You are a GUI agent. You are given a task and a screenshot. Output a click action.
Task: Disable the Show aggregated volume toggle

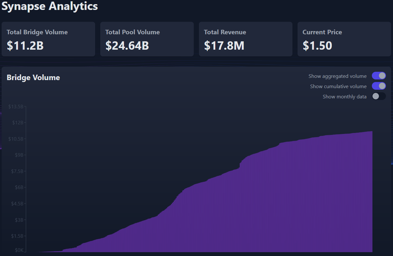[x=379, y=76]
